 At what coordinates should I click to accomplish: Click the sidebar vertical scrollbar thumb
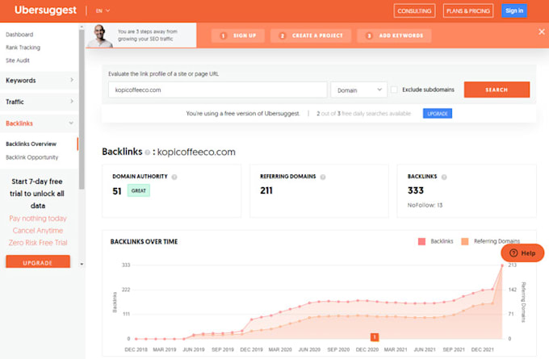[x=82, y=109]
